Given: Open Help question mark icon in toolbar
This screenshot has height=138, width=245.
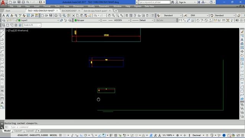Looking at the screenshot, I should click(152, 15).
